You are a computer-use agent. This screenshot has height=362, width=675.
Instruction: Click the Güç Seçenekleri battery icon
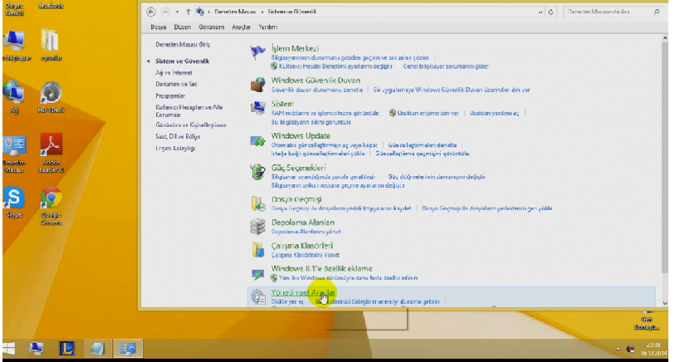pyautogui.click(x=257, y=171)
